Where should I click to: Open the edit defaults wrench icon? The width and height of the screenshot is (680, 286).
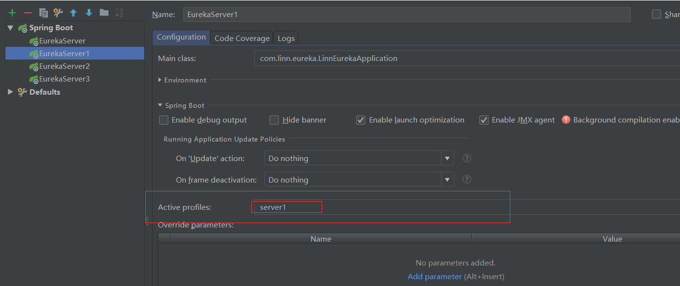click(58, 13)
